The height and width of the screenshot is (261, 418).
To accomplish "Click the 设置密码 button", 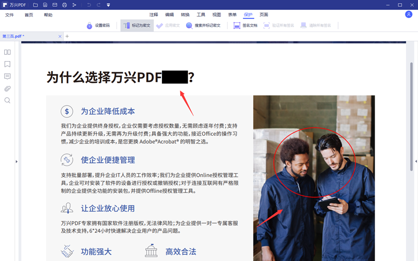I will [98, 25].
